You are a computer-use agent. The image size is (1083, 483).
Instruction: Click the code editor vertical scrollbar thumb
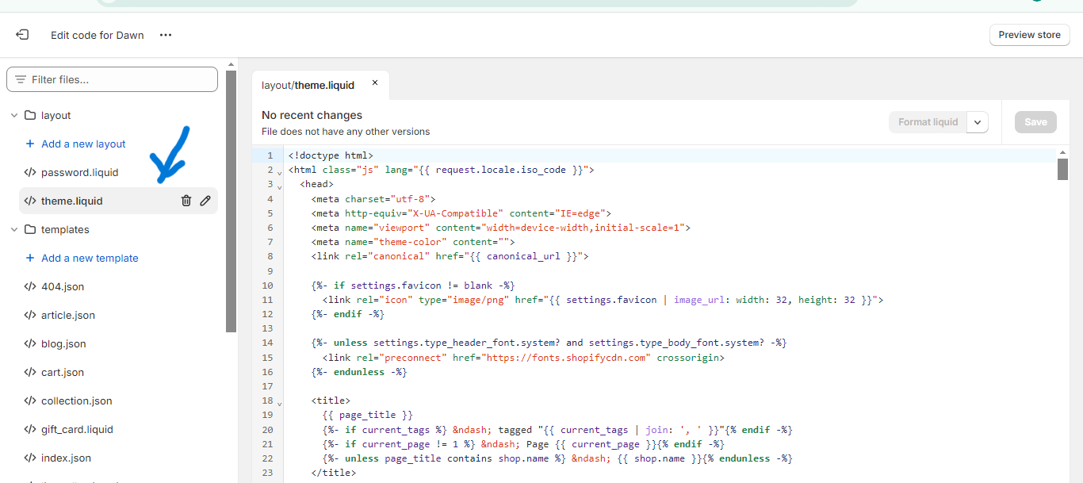tap(1062, 169)
